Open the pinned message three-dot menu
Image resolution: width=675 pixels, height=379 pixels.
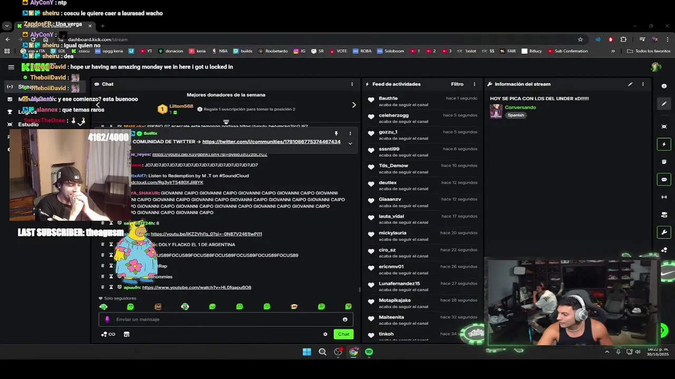[x=350, y=134]
